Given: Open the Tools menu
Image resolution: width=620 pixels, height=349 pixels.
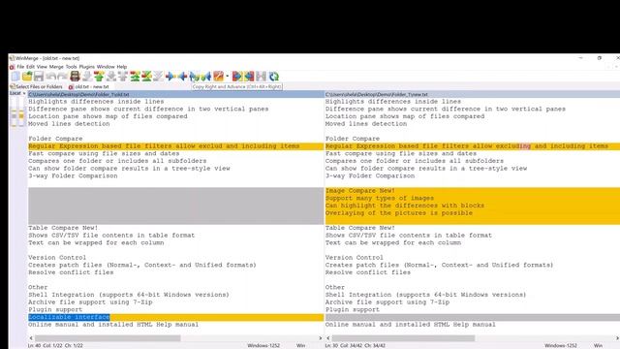Looking at the screenshot, I should 71,67.
